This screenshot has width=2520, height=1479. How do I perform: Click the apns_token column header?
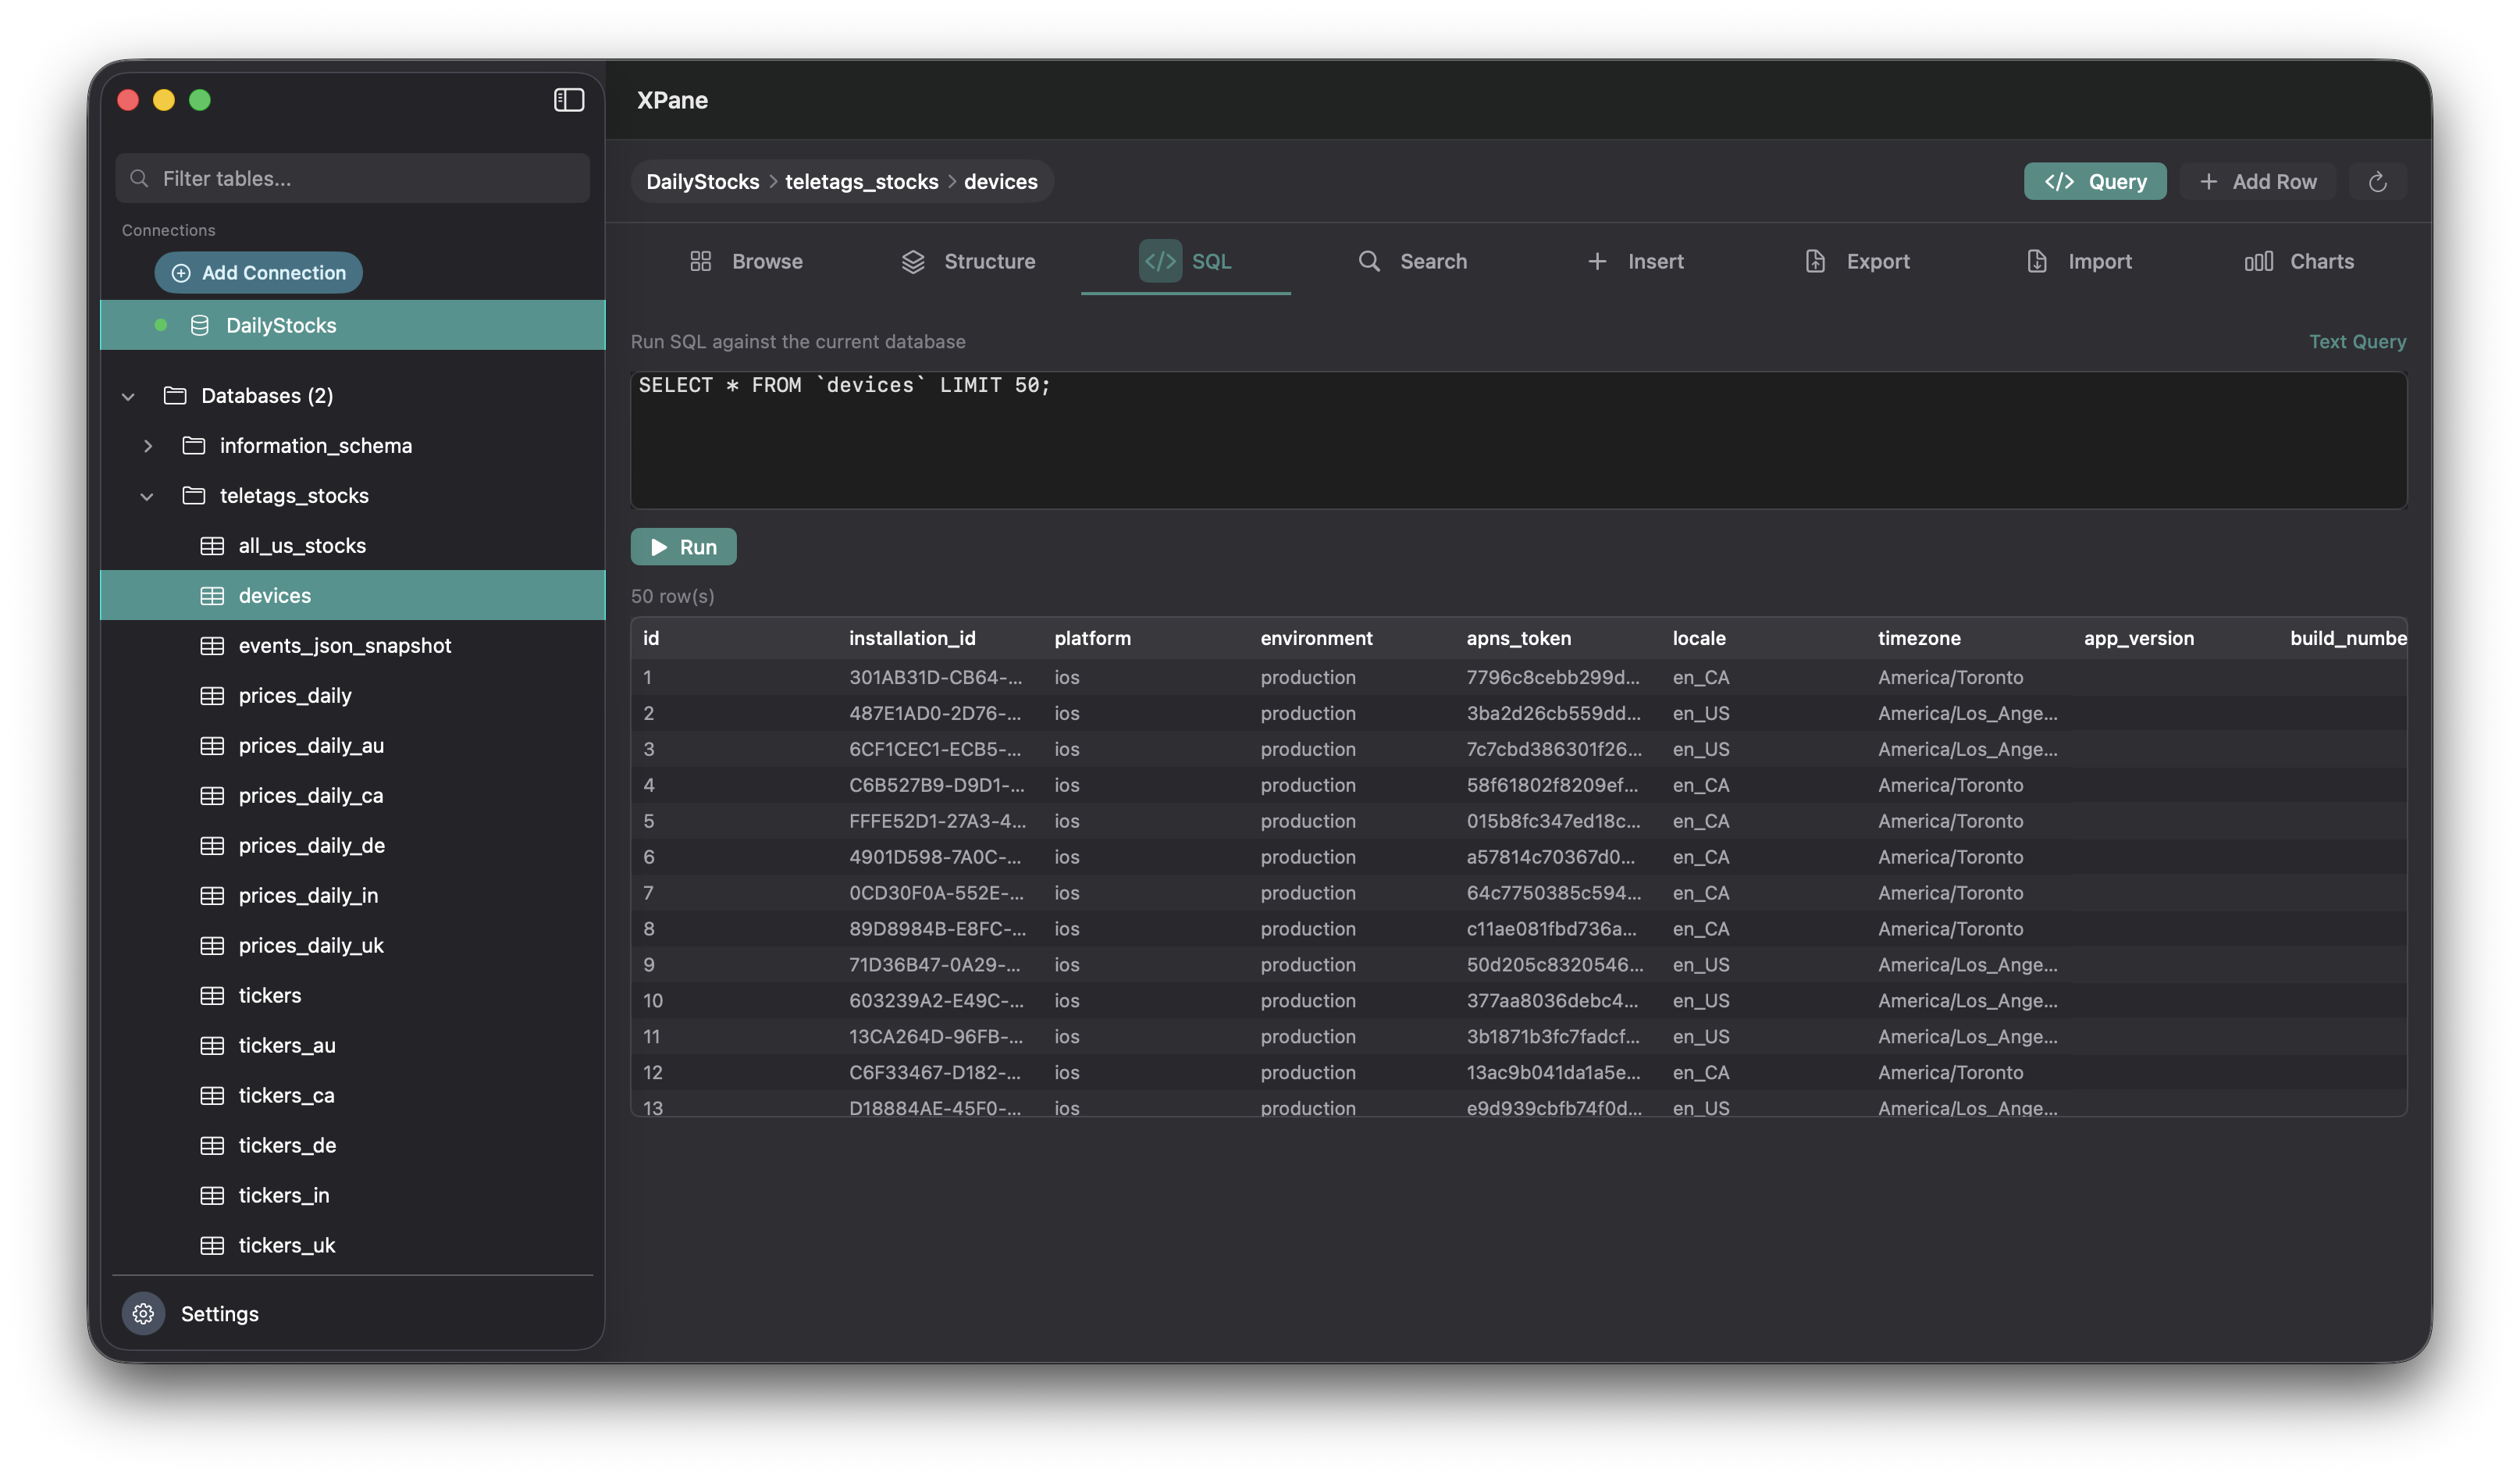(1518, 639)
